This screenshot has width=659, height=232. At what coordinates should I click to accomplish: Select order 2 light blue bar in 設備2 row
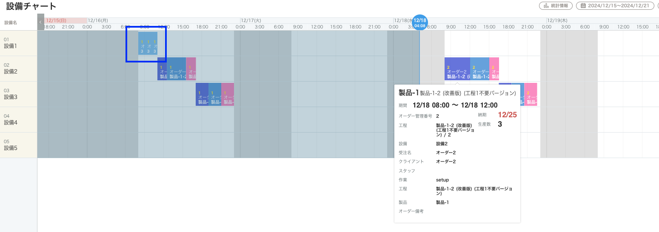tap(479, 69)
